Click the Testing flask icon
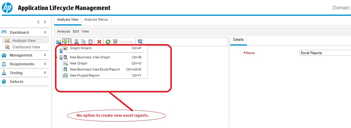The width and height of the screenshot is (351, 128). coord(4,73)
